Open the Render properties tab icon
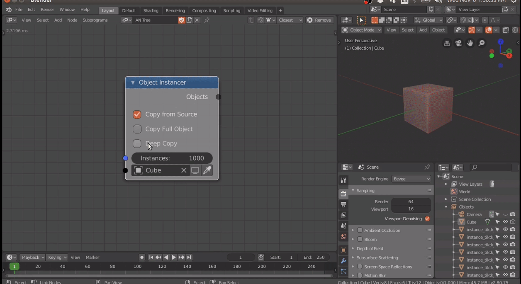521x284 pixels. 343,194
